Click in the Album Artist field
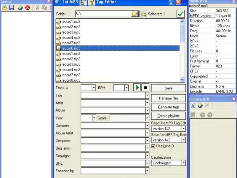 113,133
